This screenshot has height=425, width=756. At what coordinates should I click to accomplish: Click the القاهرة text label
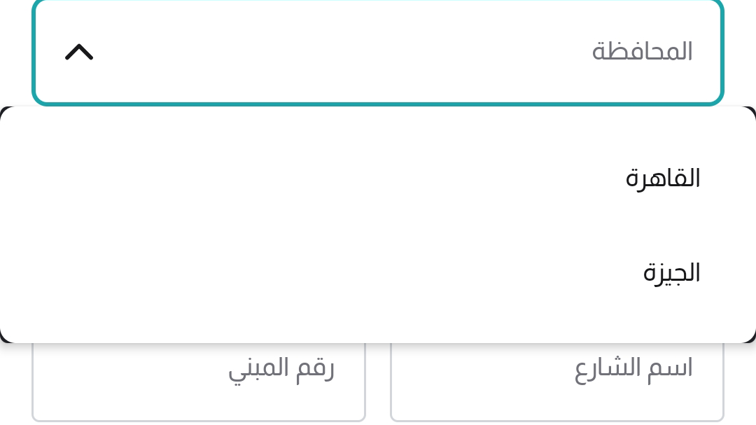662,179
